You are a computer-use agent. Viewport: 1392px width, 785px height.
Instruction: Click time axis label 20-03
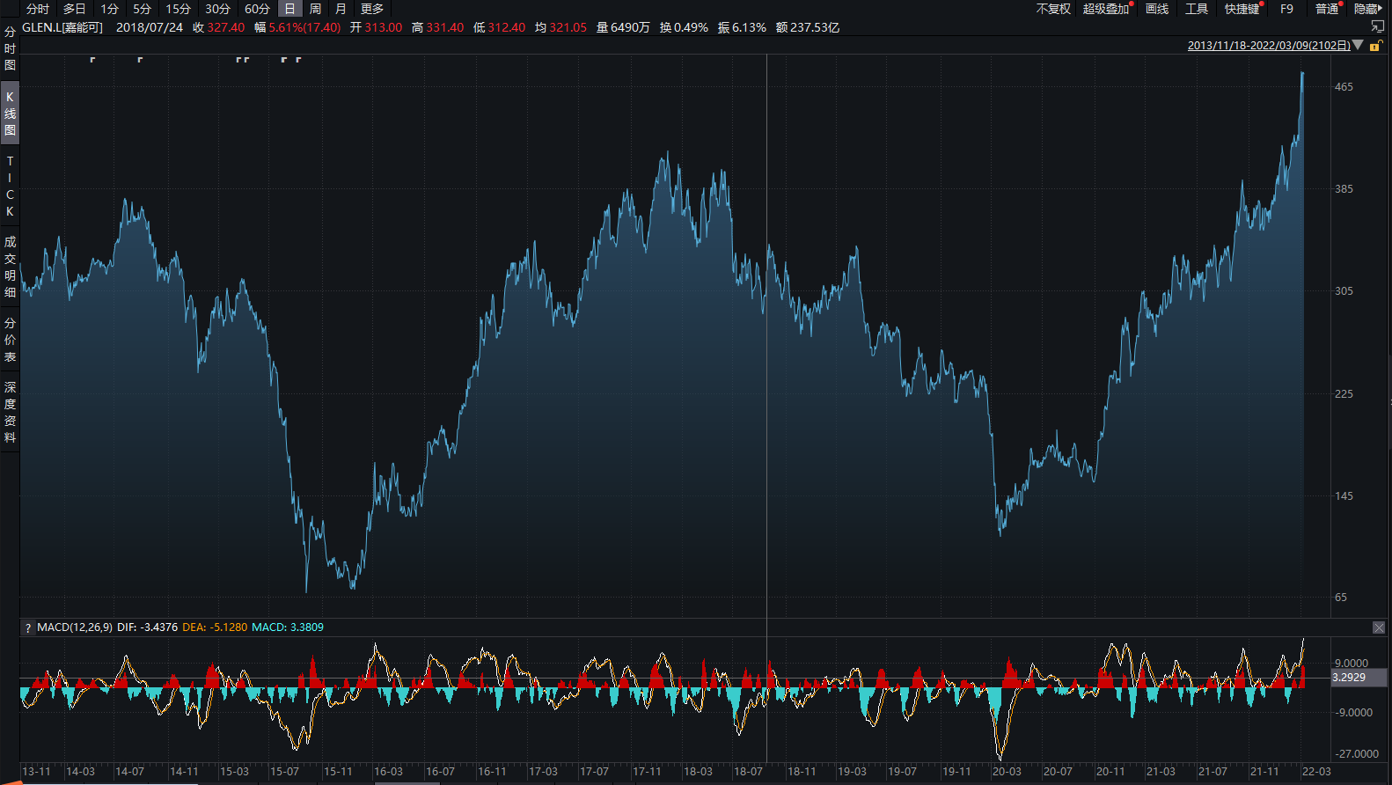(x=1007, y=772)
